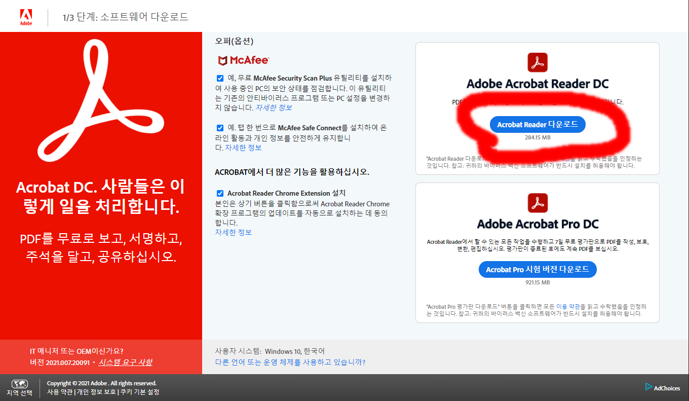
Task: Click the 284.15 MB file size text
Action: 538,137
